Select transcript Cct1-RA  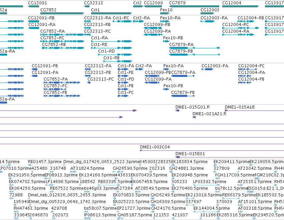[99, 38]
